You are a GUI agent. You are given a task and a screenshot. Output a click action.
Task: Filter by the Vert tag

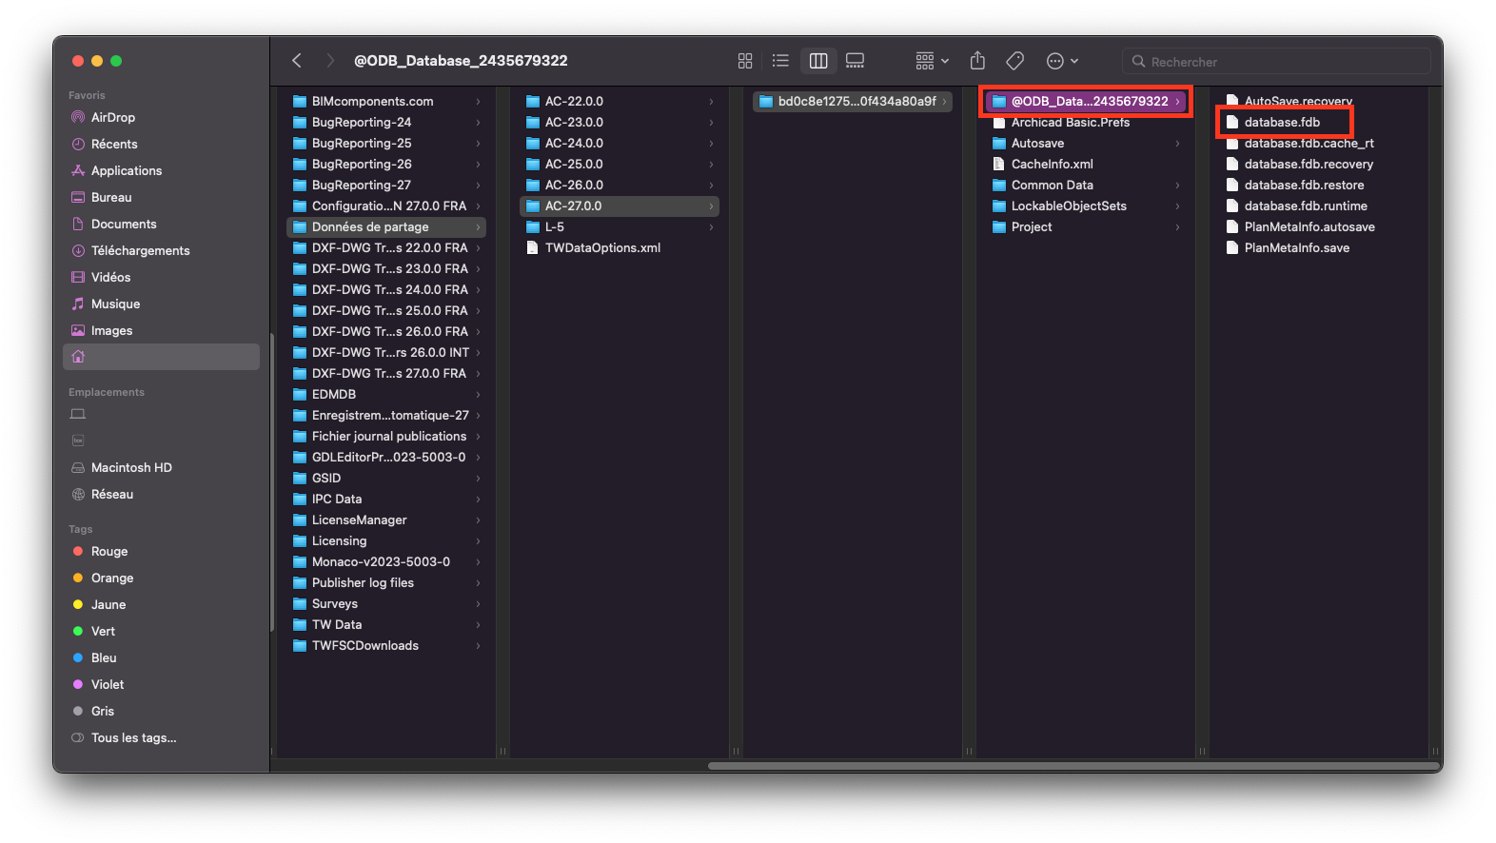(161, 631)
